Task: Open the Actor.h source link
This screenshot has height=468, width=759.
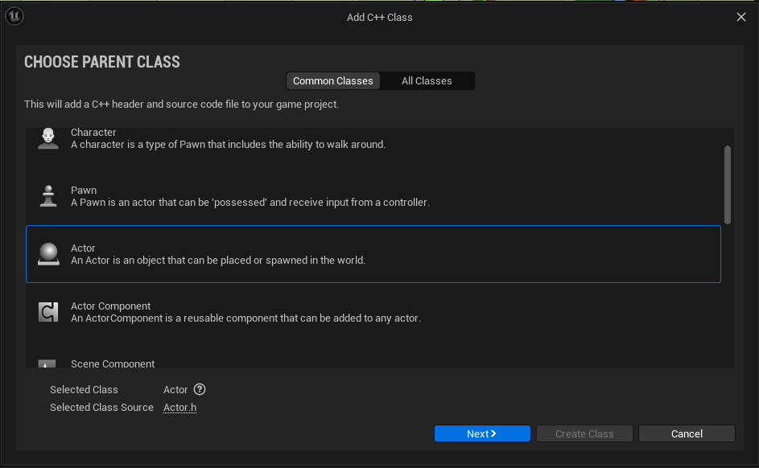Action: click(x=179, y=408)
